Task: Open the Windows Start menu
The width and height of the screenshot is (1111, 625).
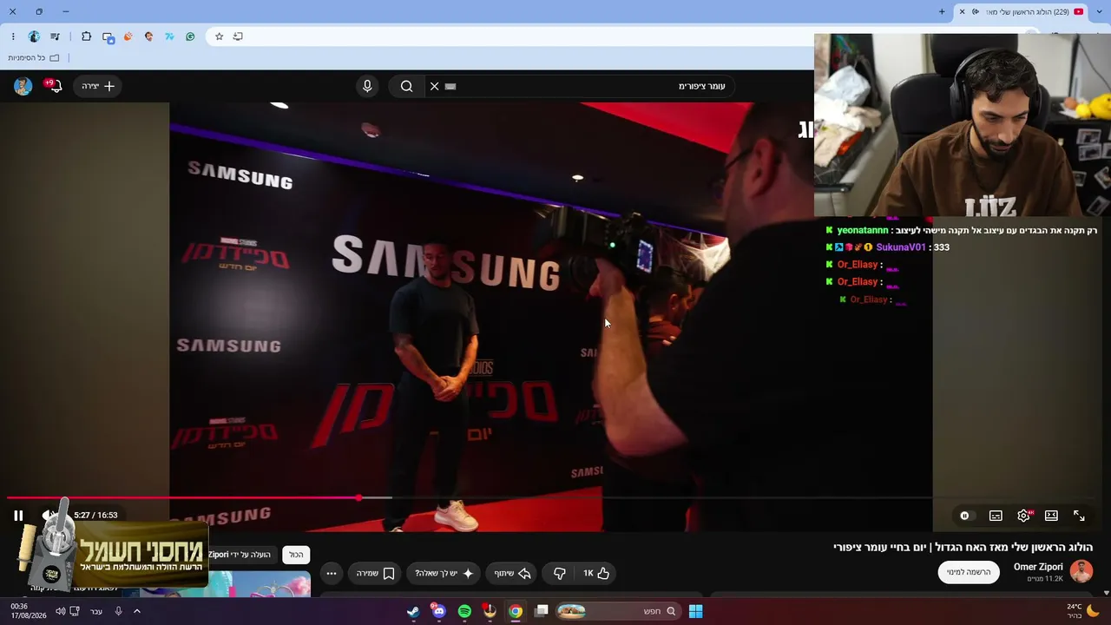Action: pos(695,611)
